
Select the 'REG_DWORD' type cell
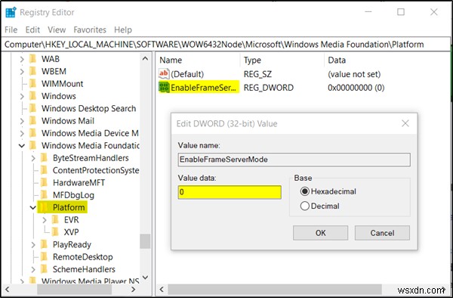(x=268, y=88)
